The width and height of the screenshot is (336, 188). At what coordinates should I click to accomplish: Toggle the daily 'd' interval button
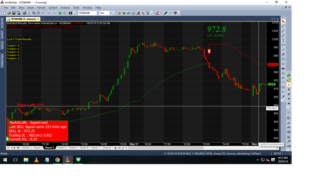tap(289, 94)
